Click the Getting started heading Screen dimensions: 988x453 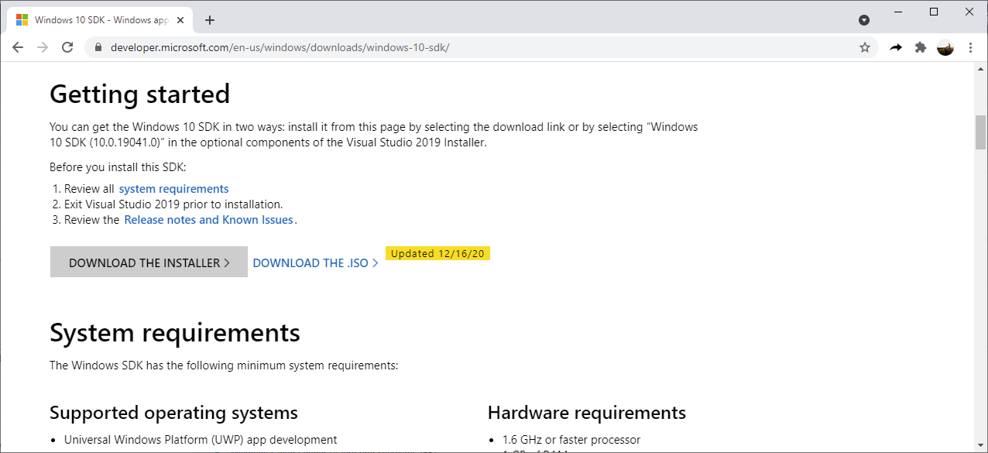click(x=140, y=94)
